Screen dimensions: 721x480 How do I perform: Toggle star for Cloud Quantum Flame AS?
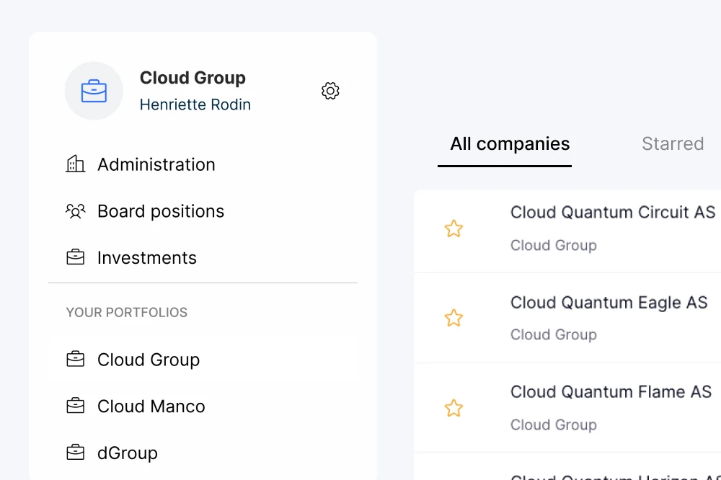click(454, 409)
